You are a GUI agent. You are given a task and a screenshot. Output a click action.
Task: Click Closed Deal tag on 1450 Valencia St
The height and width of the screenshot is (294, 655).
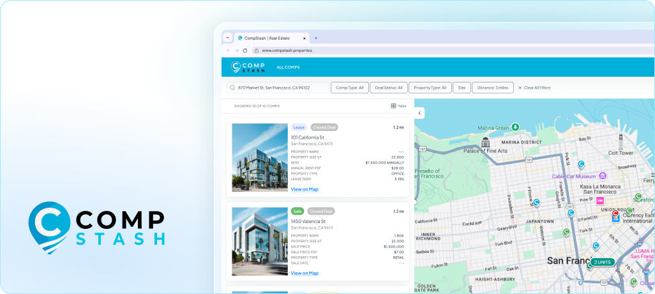(x=321, y=211)
